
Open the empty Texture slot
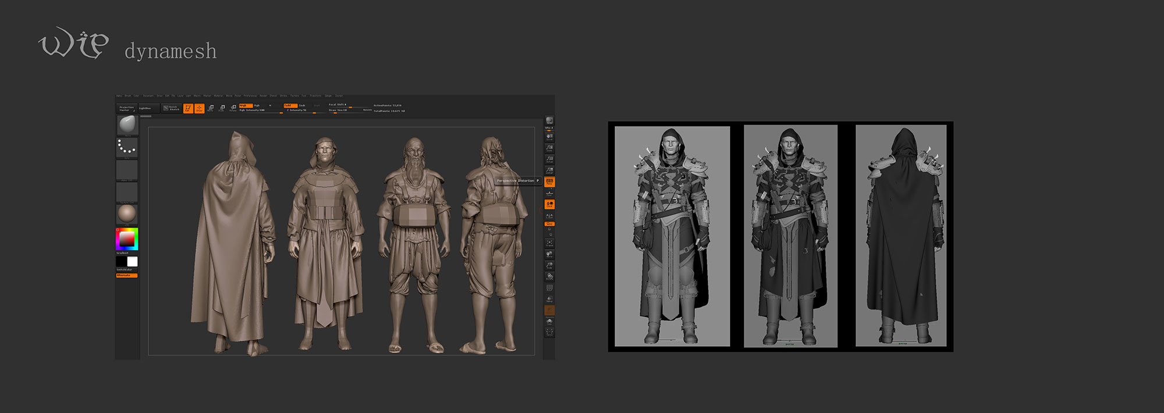point(127,193)
